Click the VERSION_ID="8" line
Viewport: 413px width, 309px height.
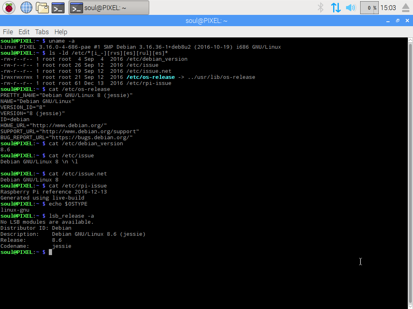(x=23, y=107)
